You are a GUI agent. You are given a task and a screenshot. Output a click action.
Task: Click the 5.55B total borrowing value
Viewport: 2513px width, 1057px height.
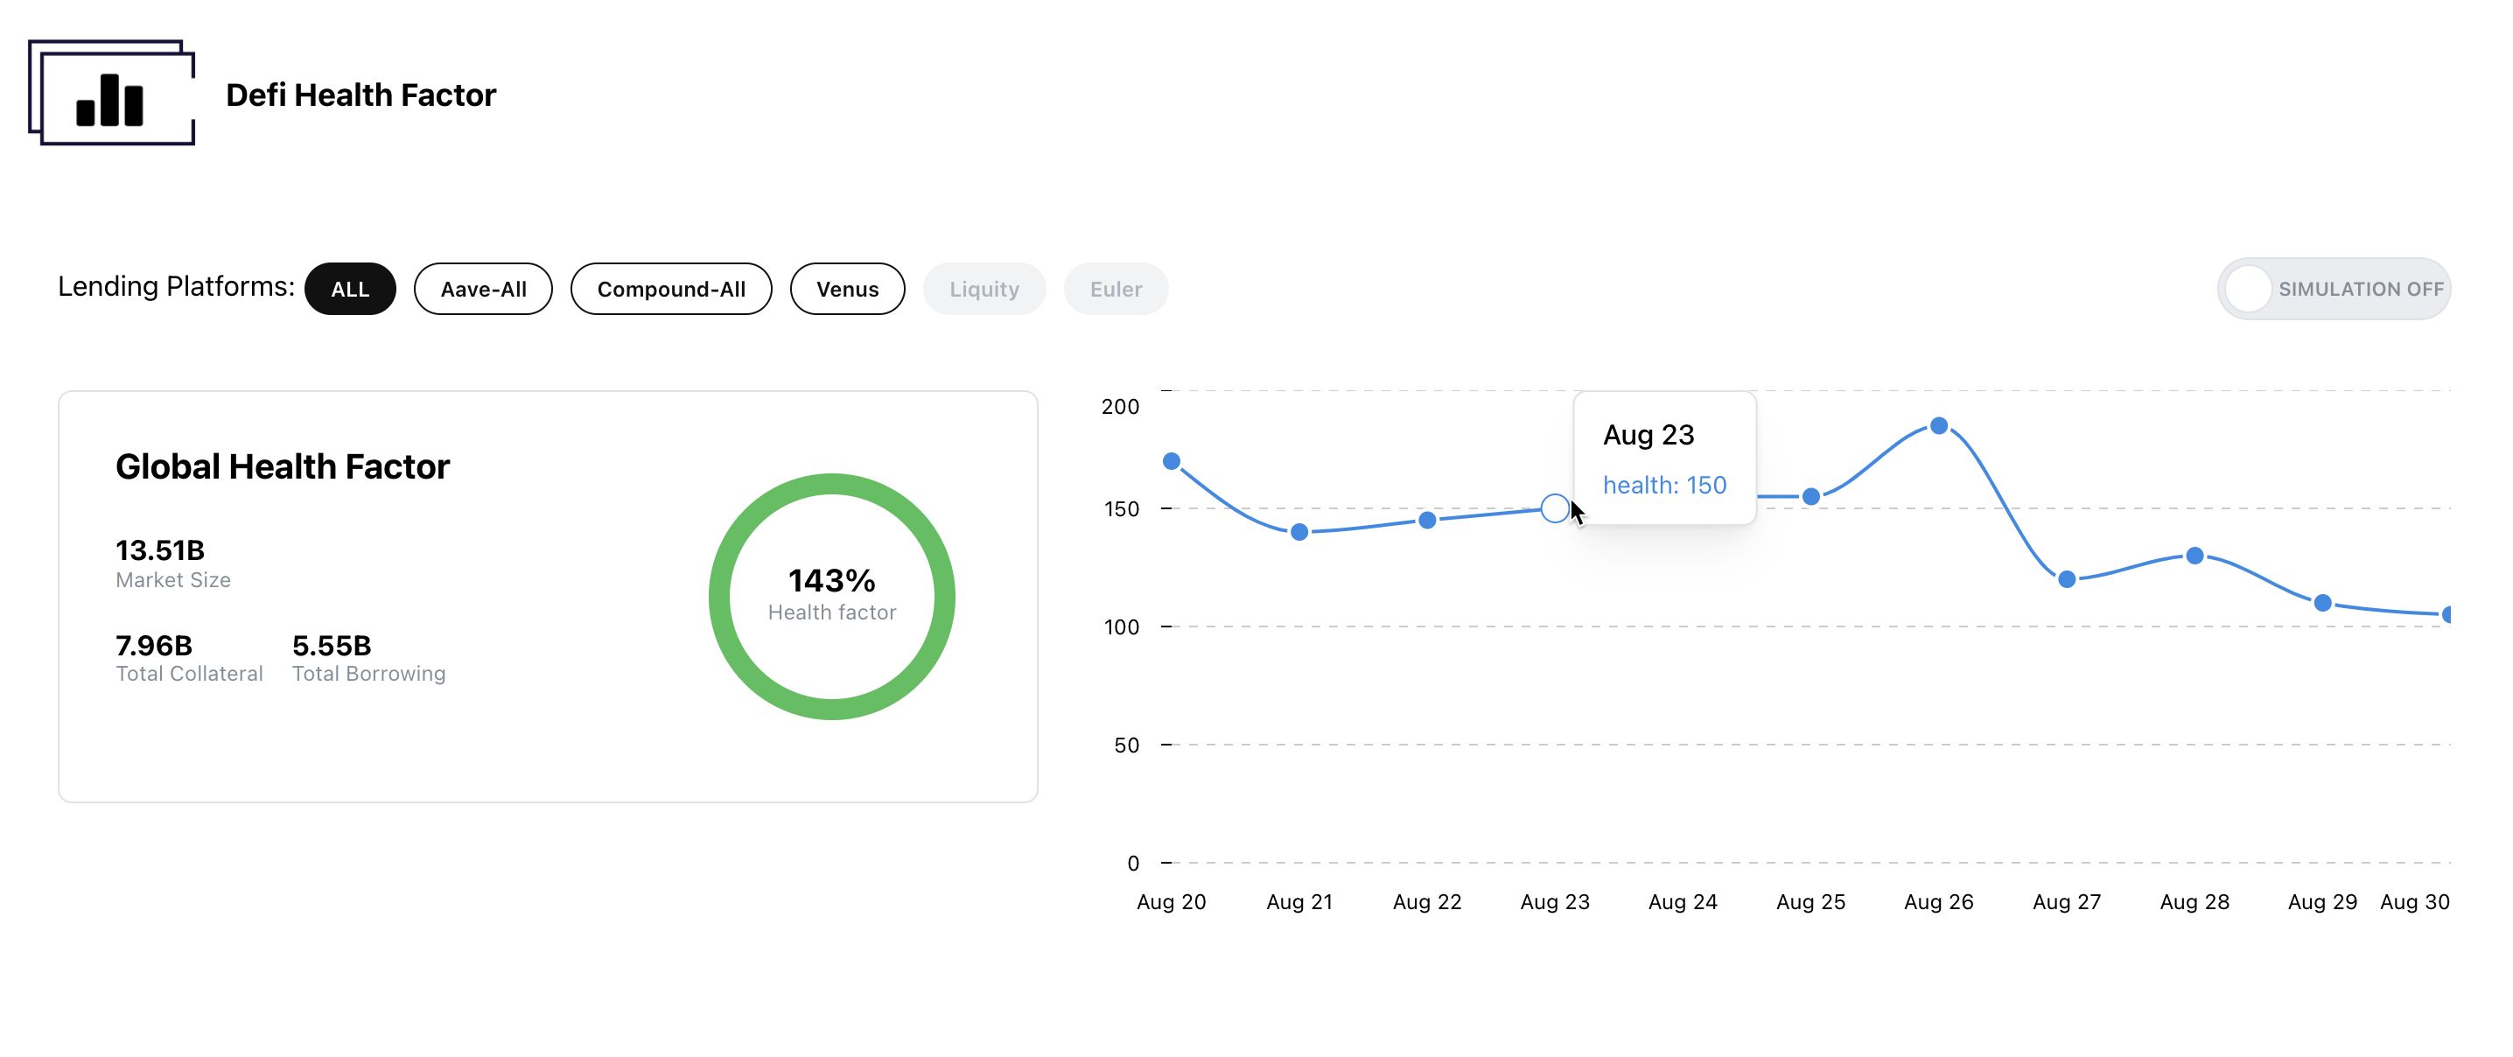click(x=332, y=645)
